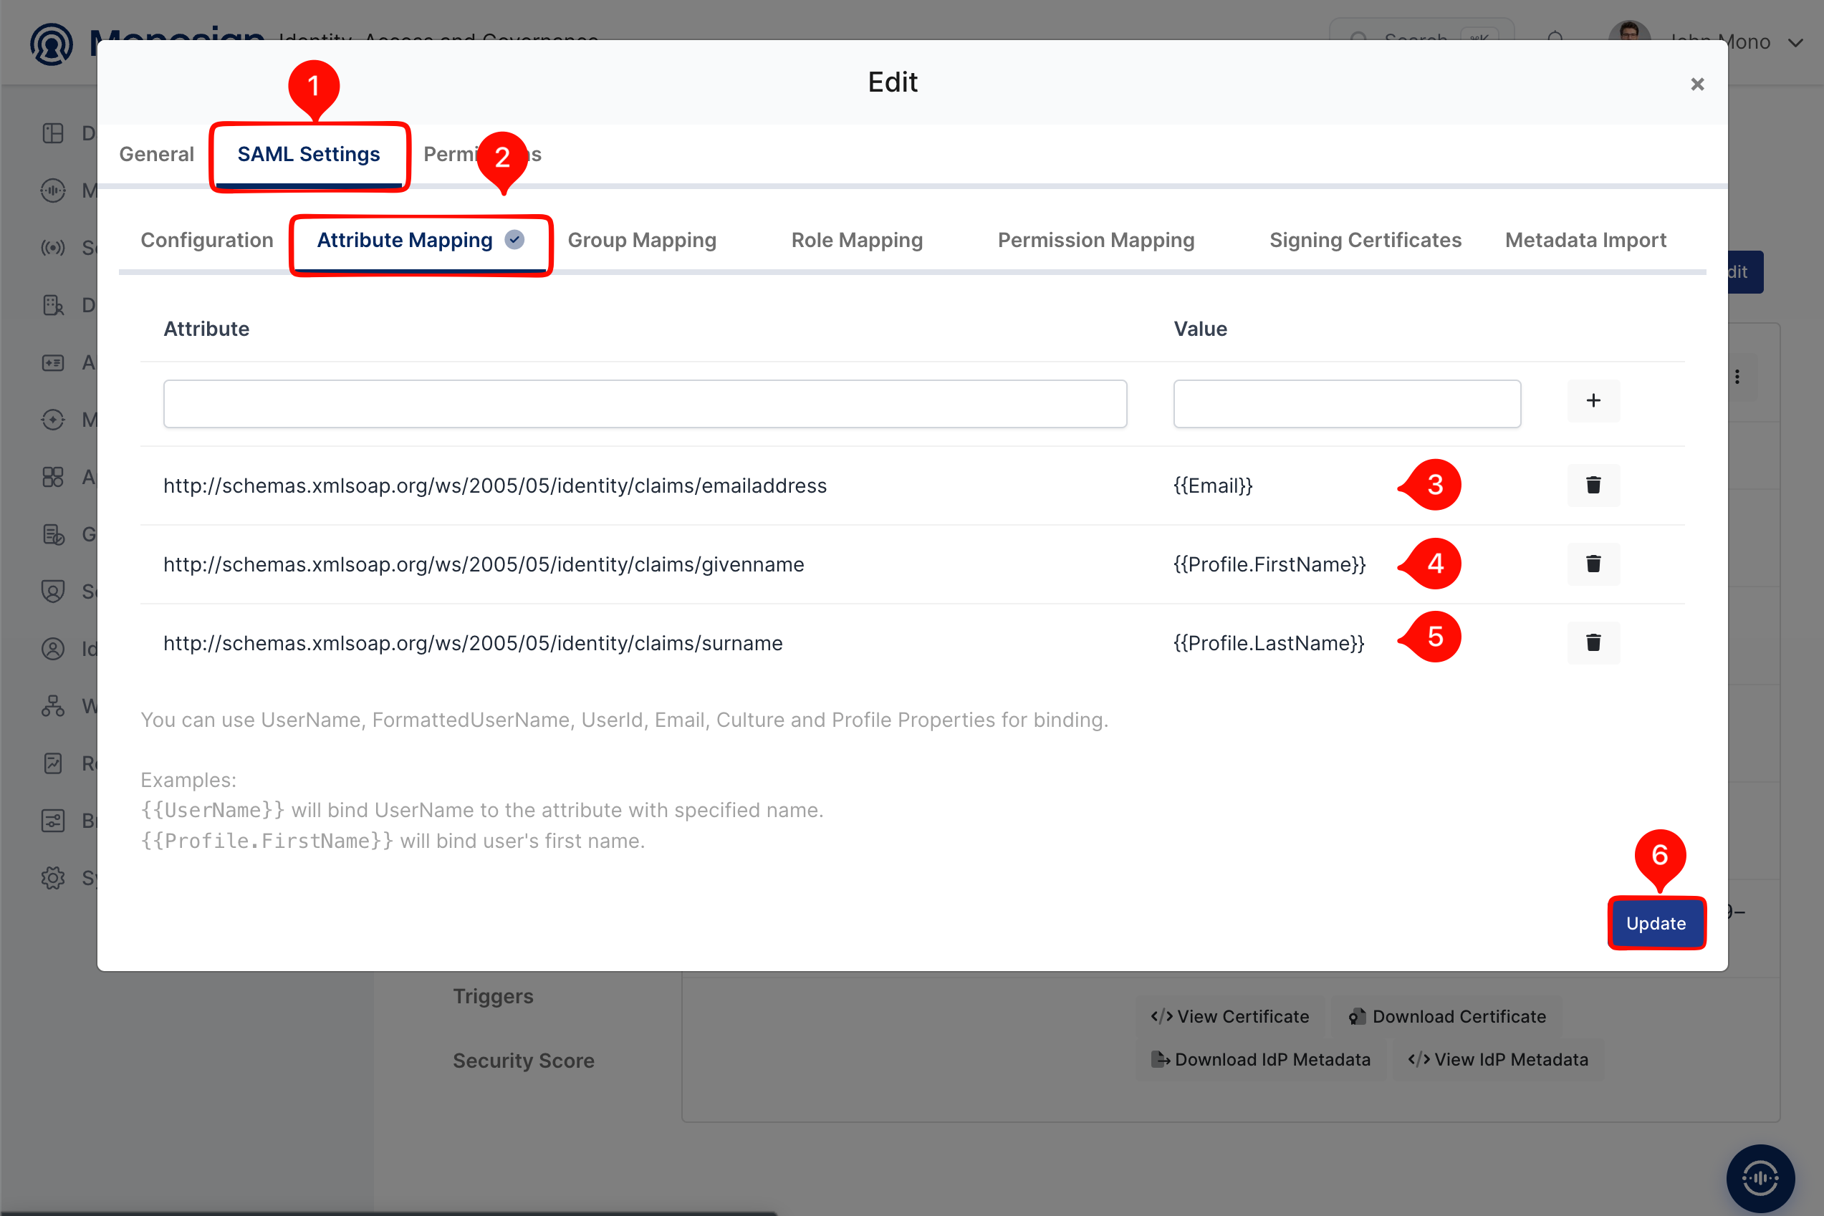Click Download IdP Metadata button
Image resolution: width=1824 pixels, height=1216 pixels.
[1261, 1059]
